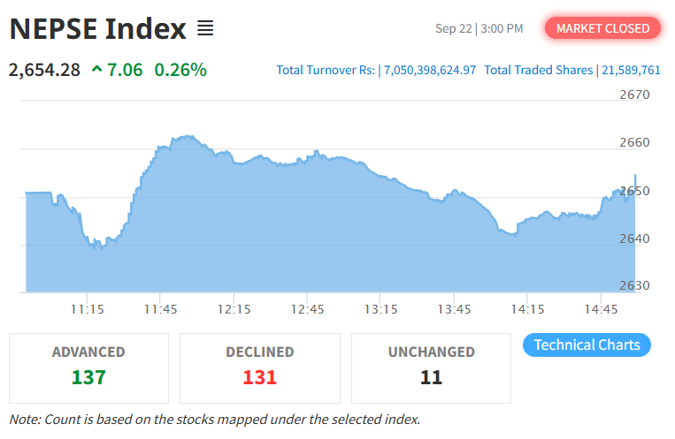Open the hamburger menu beside NEPSE Index
This screenshot has width=675, height=439.
tap(205, 28)
